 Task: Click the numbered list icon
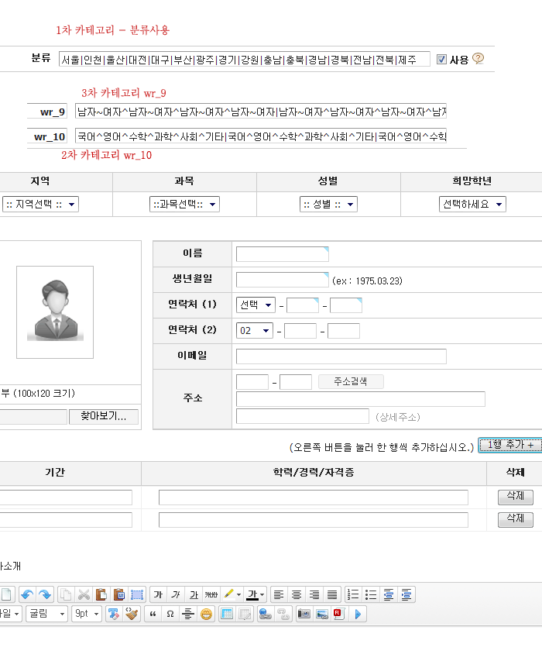point(352,595)
